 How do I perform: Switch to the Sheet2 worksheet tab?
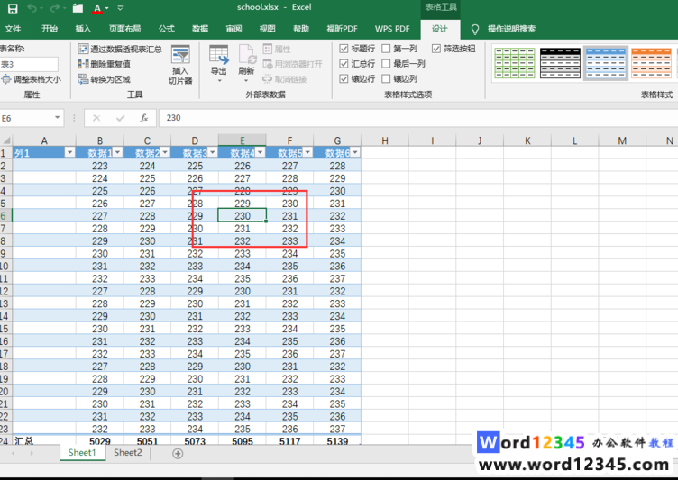click(x=127, y=453)
